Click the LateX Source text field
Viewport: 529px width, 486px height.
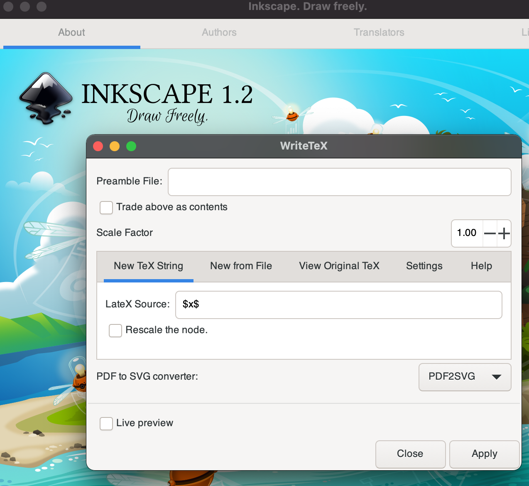point(339,305)
